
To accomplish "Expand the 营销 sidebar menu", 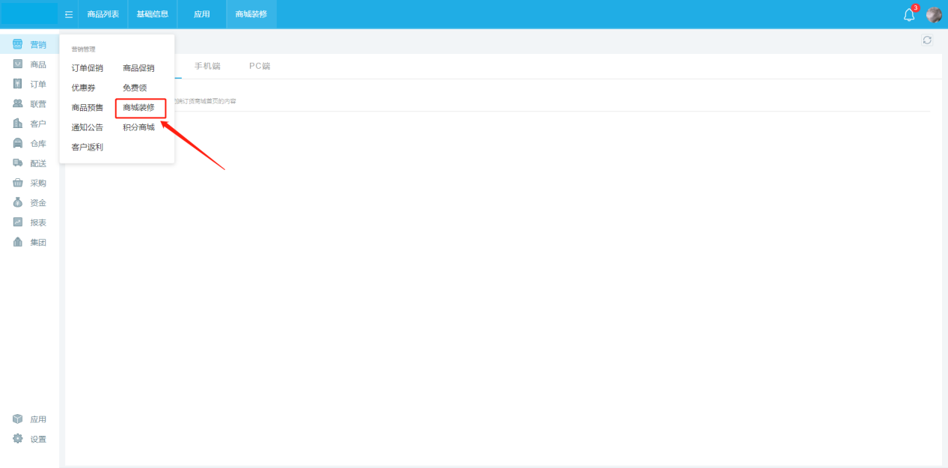I will 30,45.
